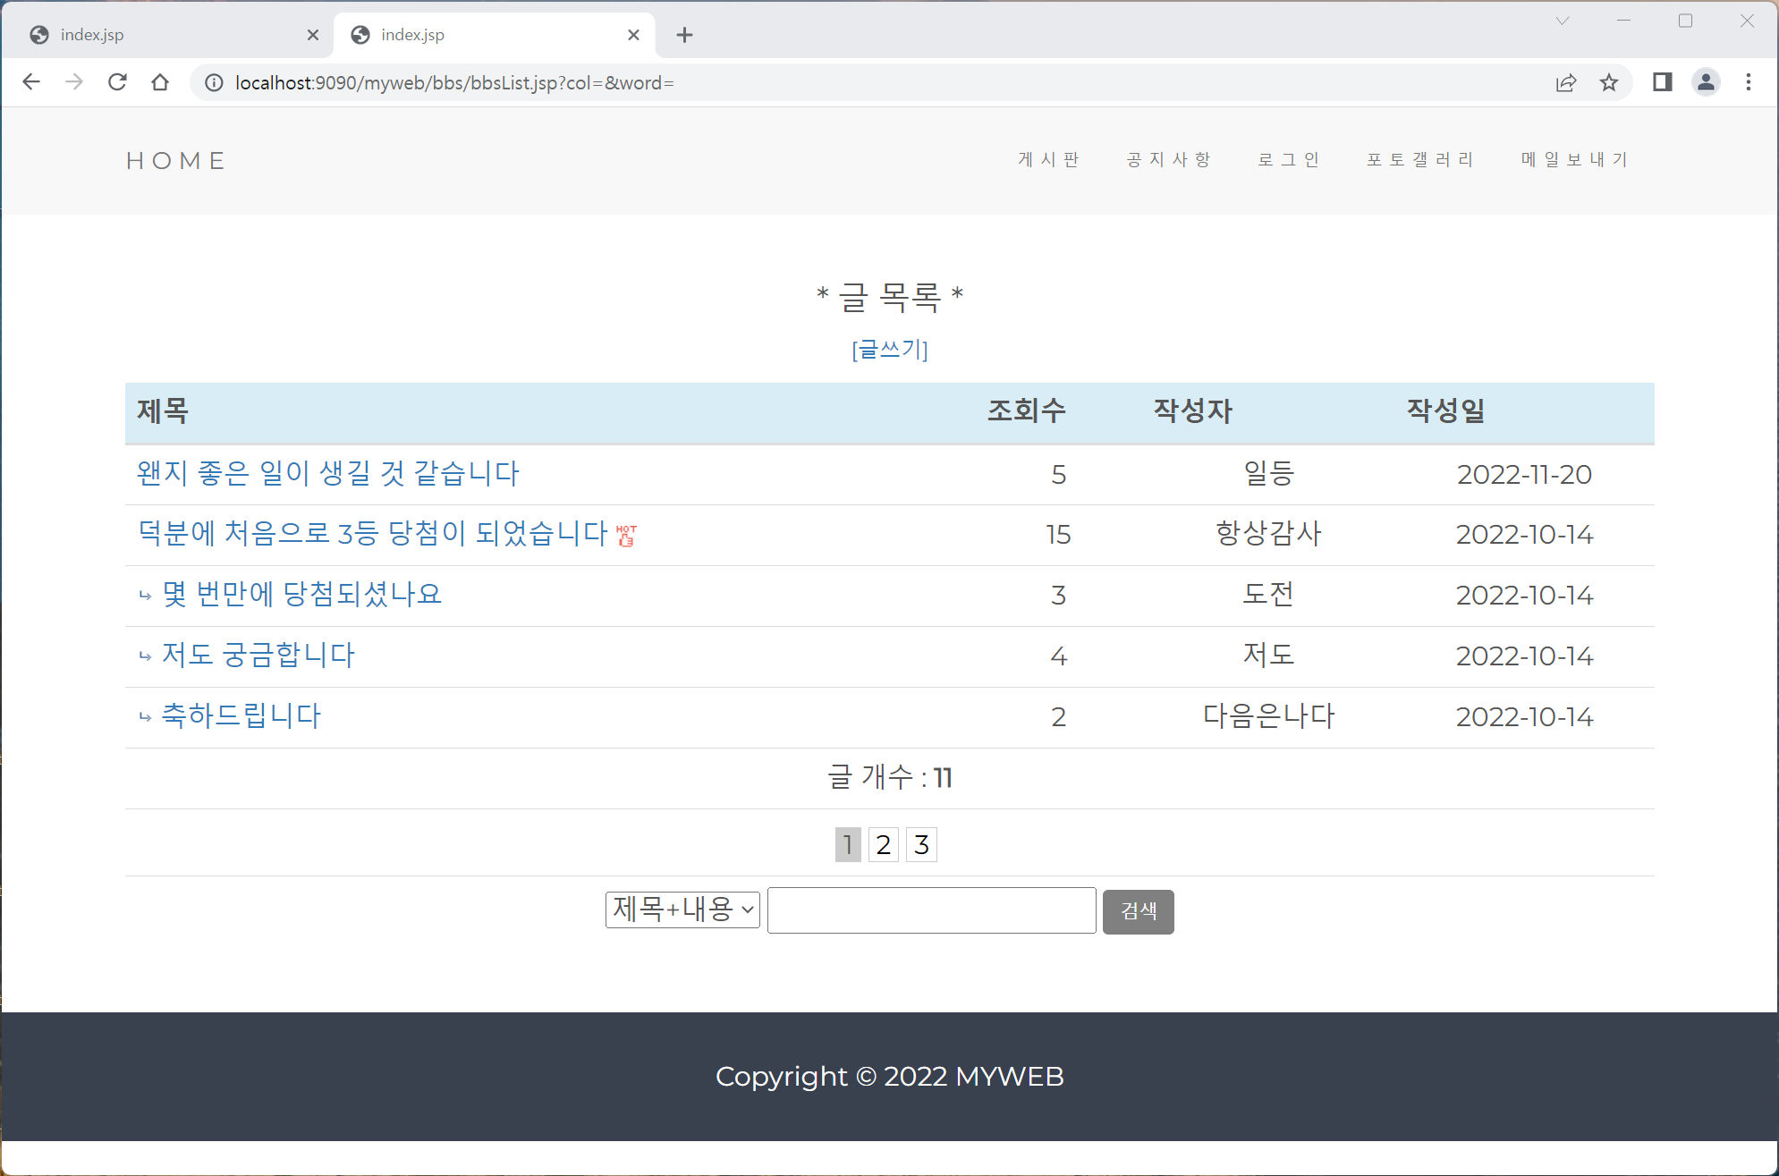This screenshot has height=1176, width=1779.
Task: Click the share page icon
Action: pyautogui.click(x=1565, y=83)
